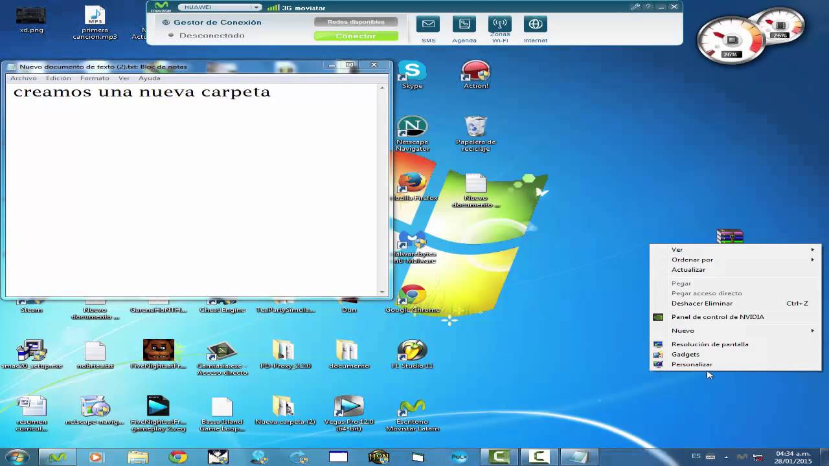Click in the Notepad text area
Image resolution: width=829 pixels, height=466 pixels.
(x=192, y=190)
